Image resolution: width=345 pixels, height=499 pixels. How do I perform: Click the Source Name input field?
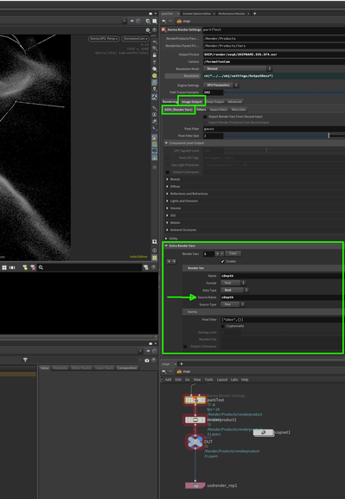[283, 297]
